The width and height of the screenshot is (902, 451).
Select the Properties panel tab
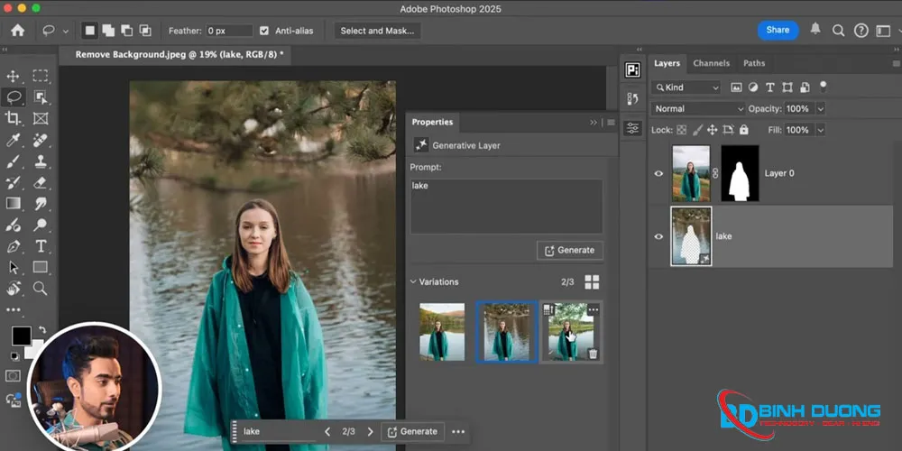point(432,122)
